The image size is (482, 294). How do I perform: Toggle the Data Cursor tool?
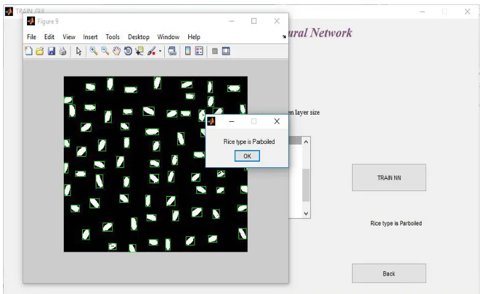pyautogui.click(x=140, y=51)
